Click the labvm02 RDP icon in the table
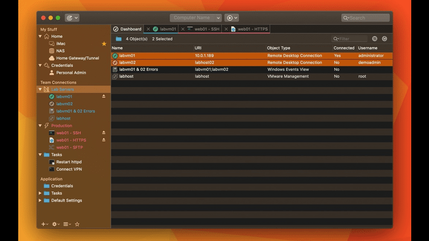Viewport: 429px width, 241px height. coord(115,62)
